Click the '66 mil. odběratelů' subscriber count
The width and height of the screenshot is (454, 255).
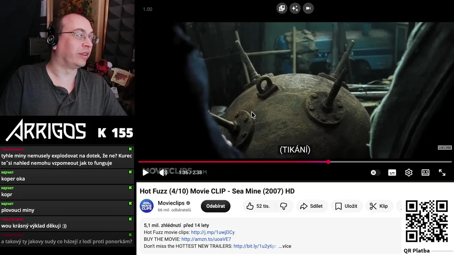(x=175, y=210)
